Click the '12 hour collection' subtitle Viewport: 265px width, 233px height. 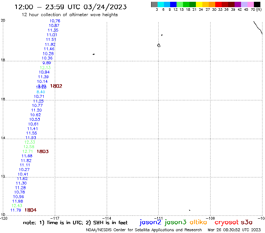point(69,15)
